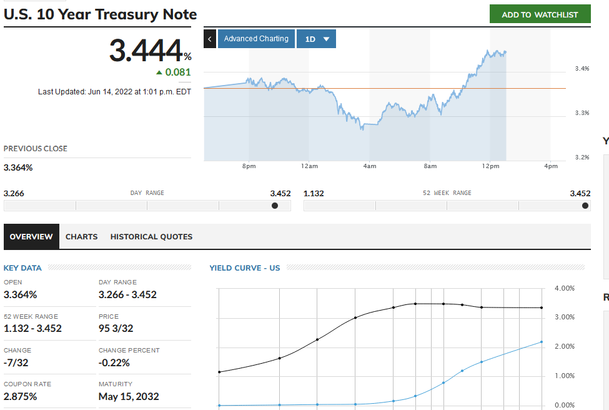Click the orange previous close line on chart
Image resolution: width=609 pixels, height=410 pixels.
point(385,88)
